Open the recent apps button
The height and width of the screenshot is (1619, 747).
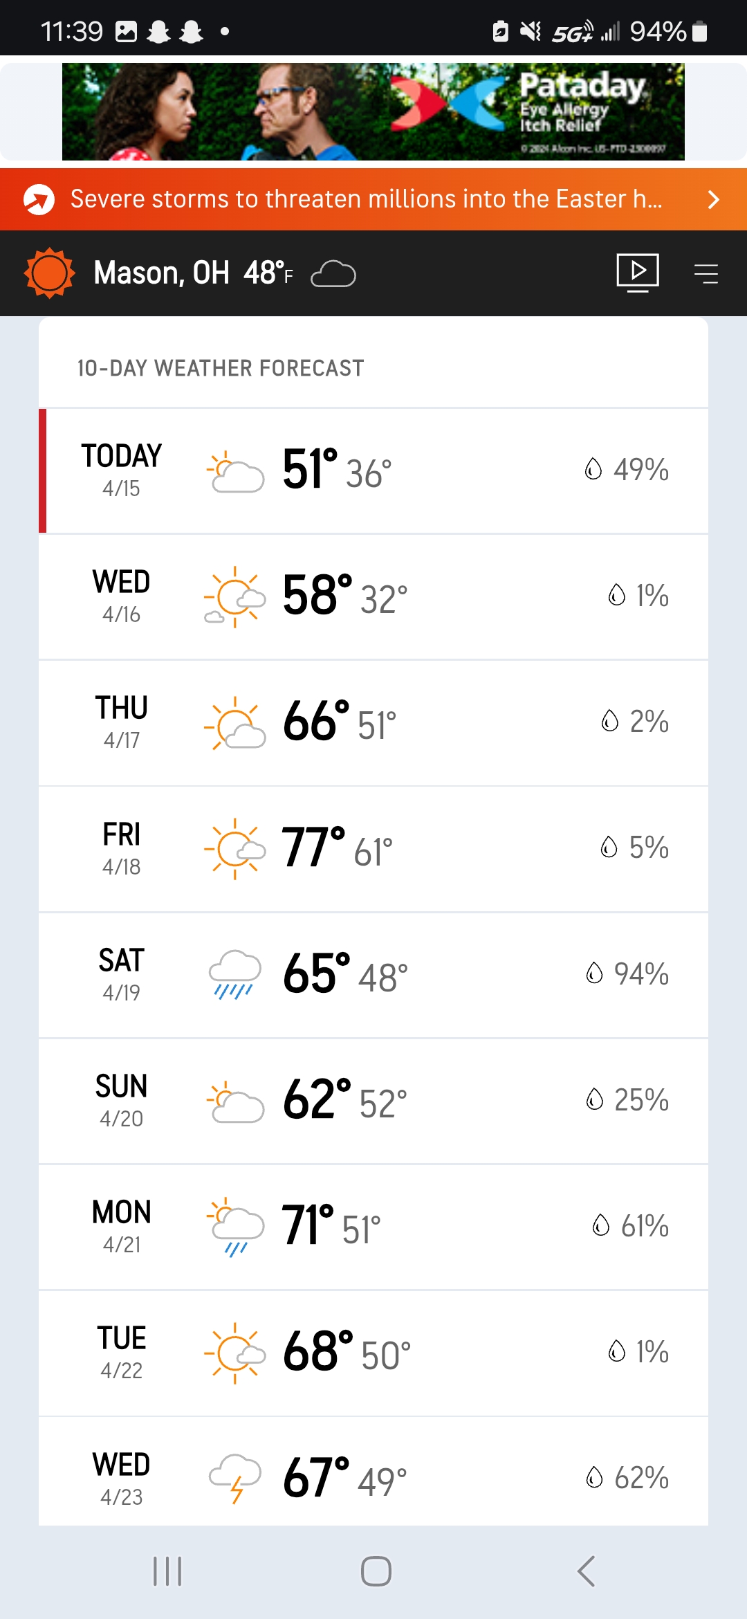pyautogui.click(x=167, y=1571)
